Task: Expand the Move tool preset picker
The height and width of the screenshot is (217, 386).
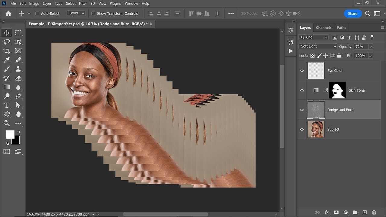Action: 29,14
